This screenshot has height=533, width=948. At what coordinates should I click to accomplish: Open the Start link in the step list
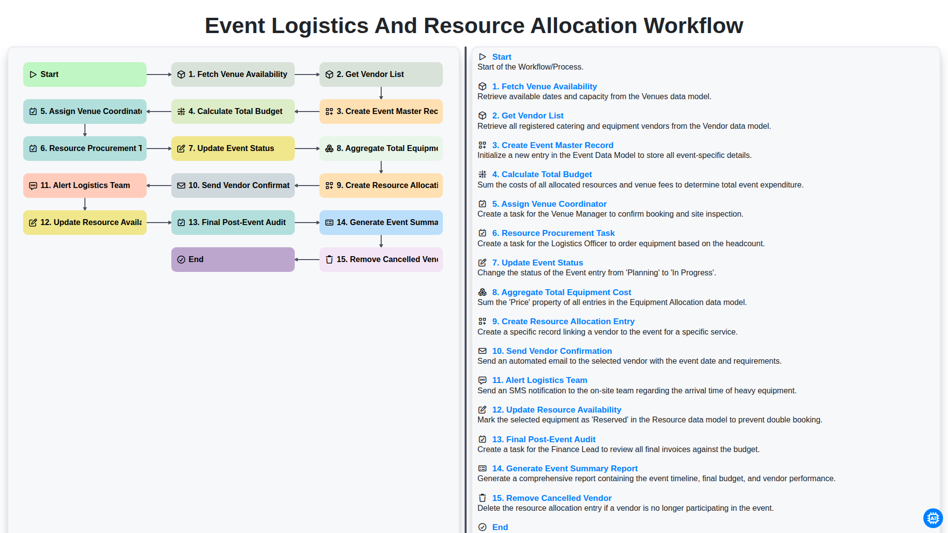502,57
